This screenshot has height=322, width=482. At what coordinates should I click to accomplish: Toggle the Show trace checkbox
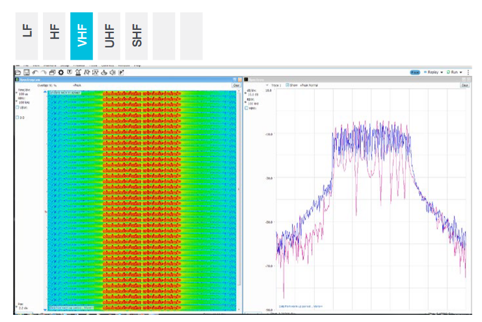pyautogui.click(x=288, y=85)
